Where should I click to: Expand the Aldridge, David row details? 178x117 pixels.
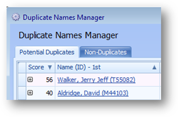[30, 93]
